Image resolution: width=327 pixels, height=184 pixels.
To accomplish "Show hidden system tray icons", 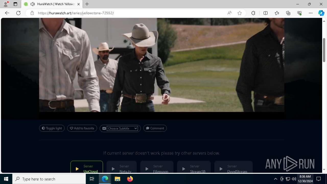I will tap(275, 179).
